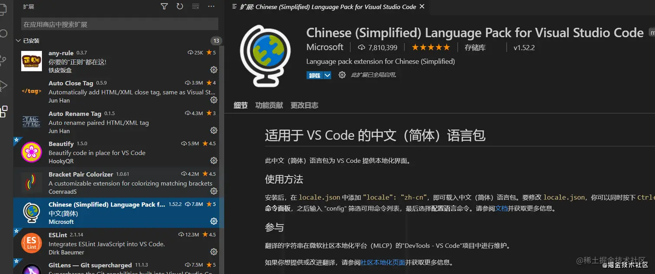Search extensions in marketplace field
Viewport: 655px width, 274px height.
pos(119,24)
